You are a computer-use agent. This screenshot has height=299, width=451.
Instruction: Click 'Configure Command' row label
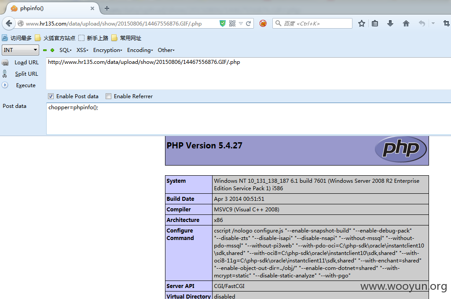180,234
